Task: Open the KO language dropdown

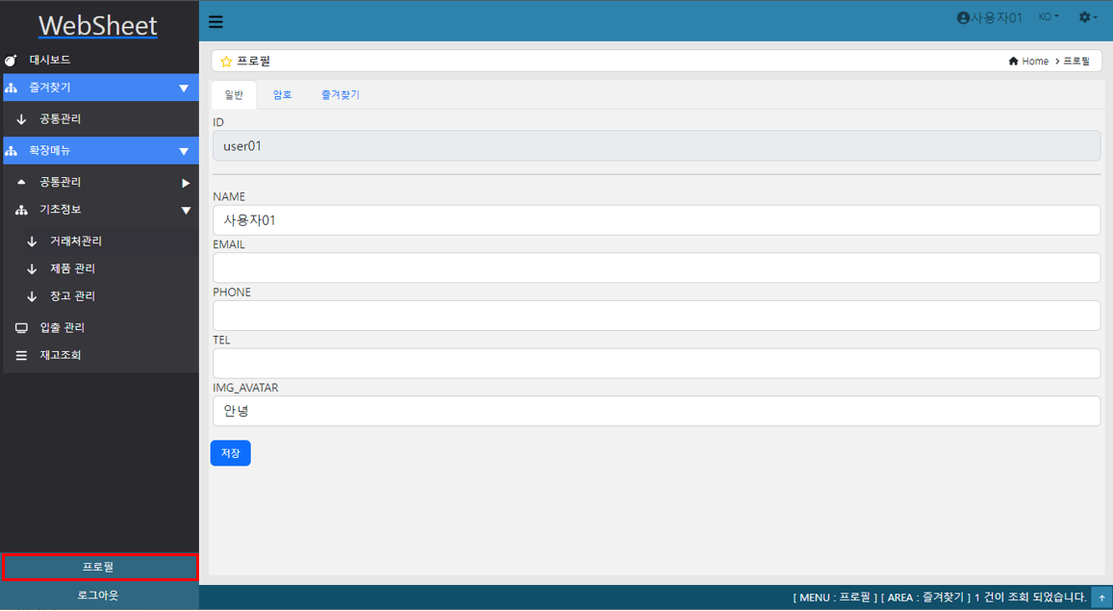Action: (x=1049, y=17)
